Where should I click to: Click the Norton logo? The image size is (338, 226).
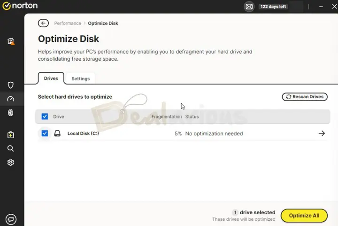[20, 6]
